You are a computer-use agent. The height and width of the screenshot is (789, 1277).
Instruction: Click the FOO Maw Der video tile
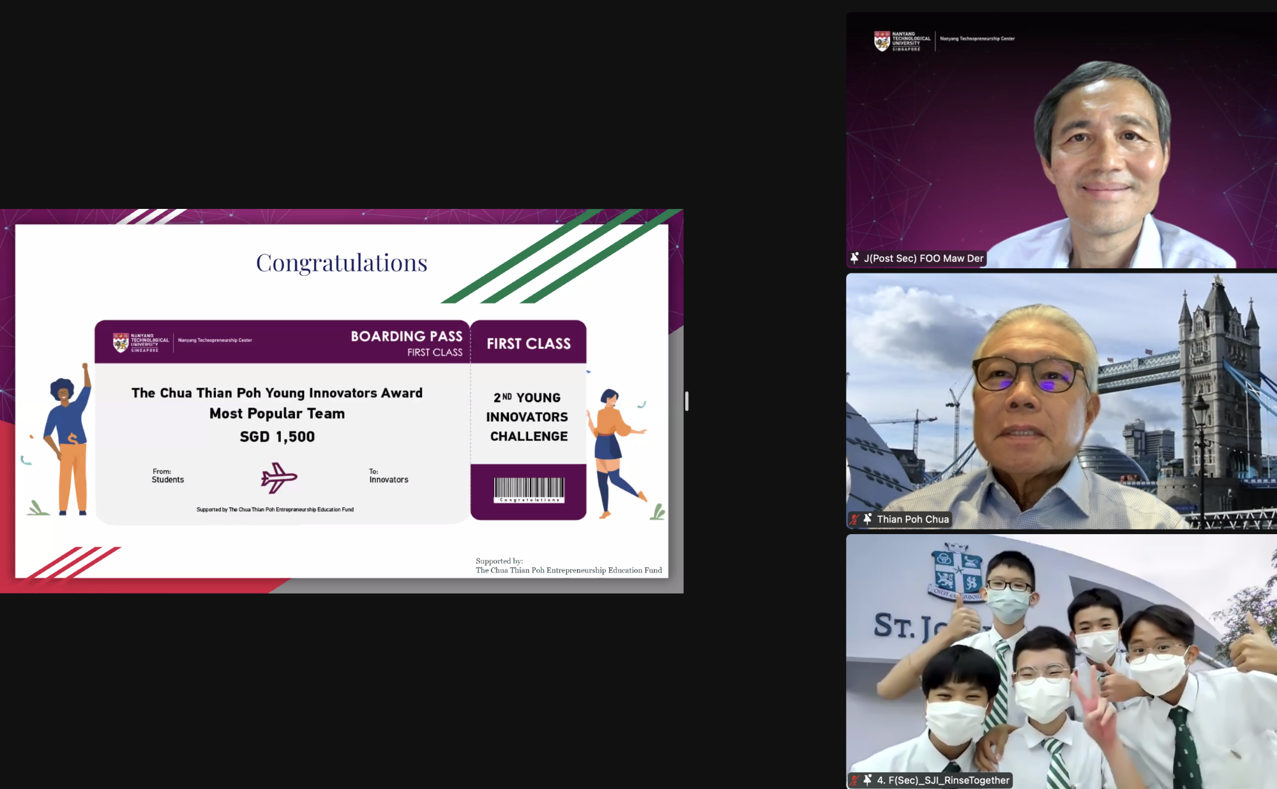click(1061, 141)
